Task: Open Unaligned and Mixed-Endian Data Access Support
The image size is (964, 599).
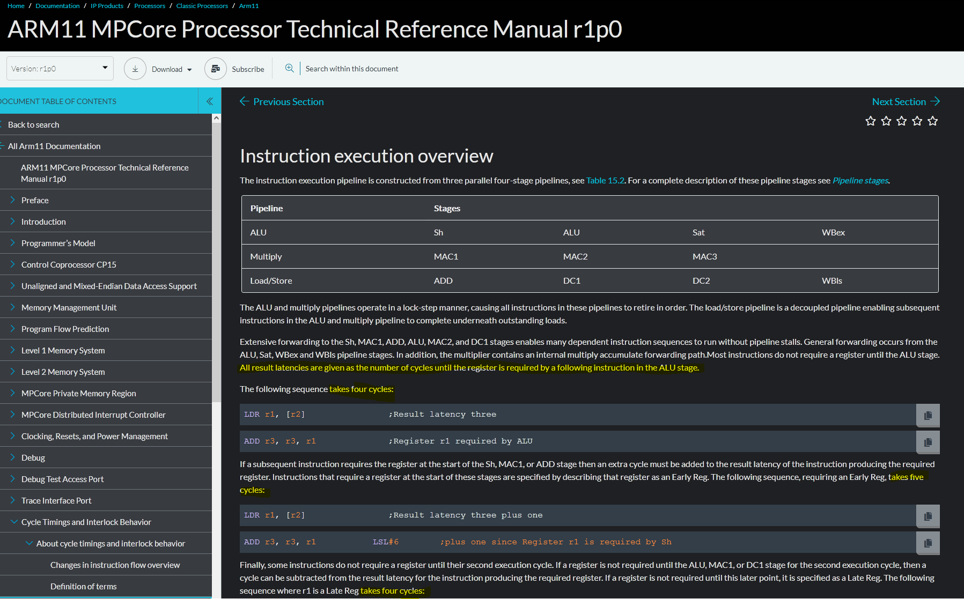Action: click(x=109, y=286)
